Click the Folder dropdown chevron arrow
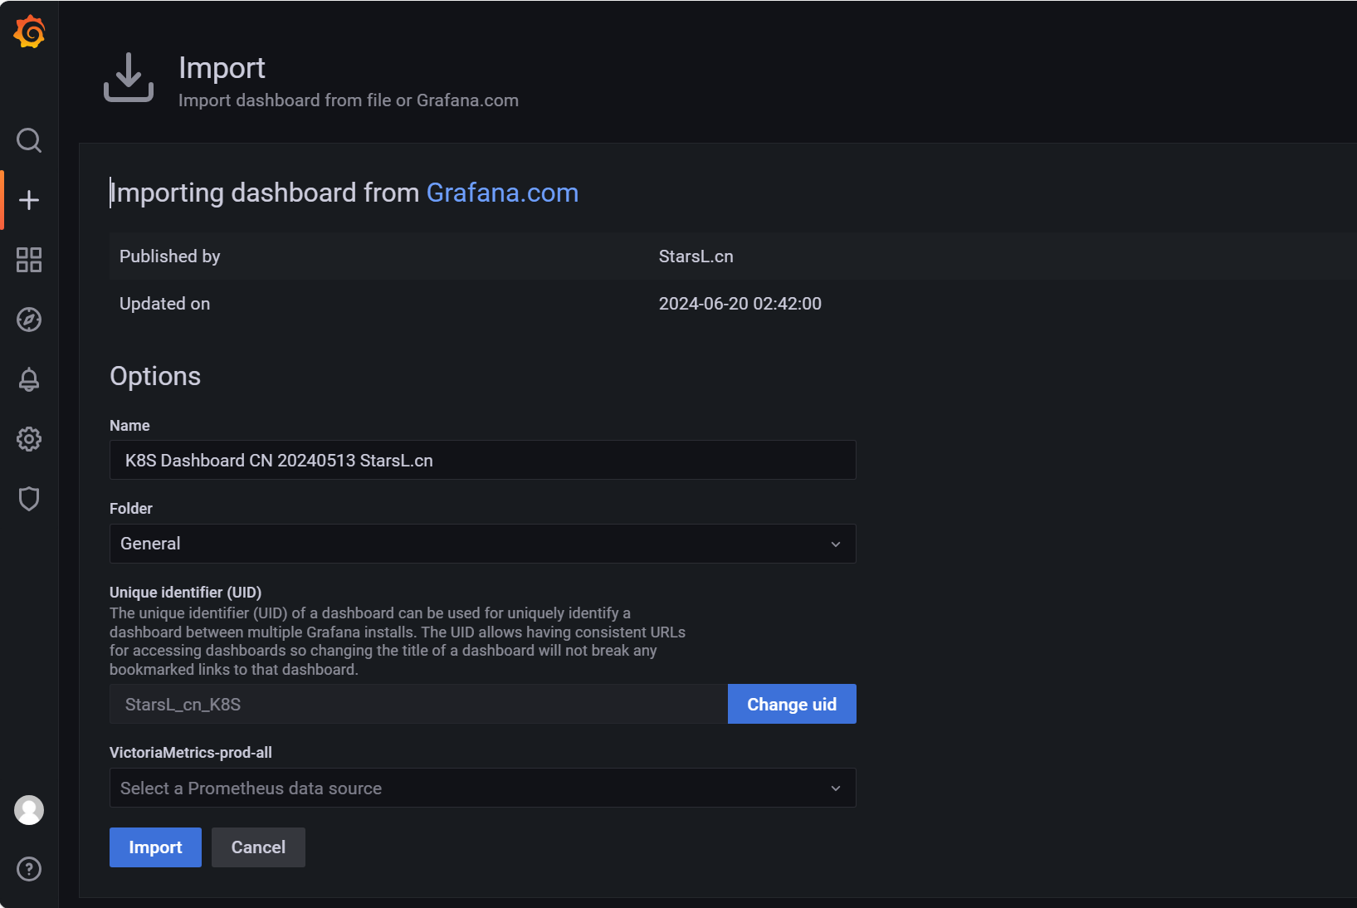 (836, 544)
